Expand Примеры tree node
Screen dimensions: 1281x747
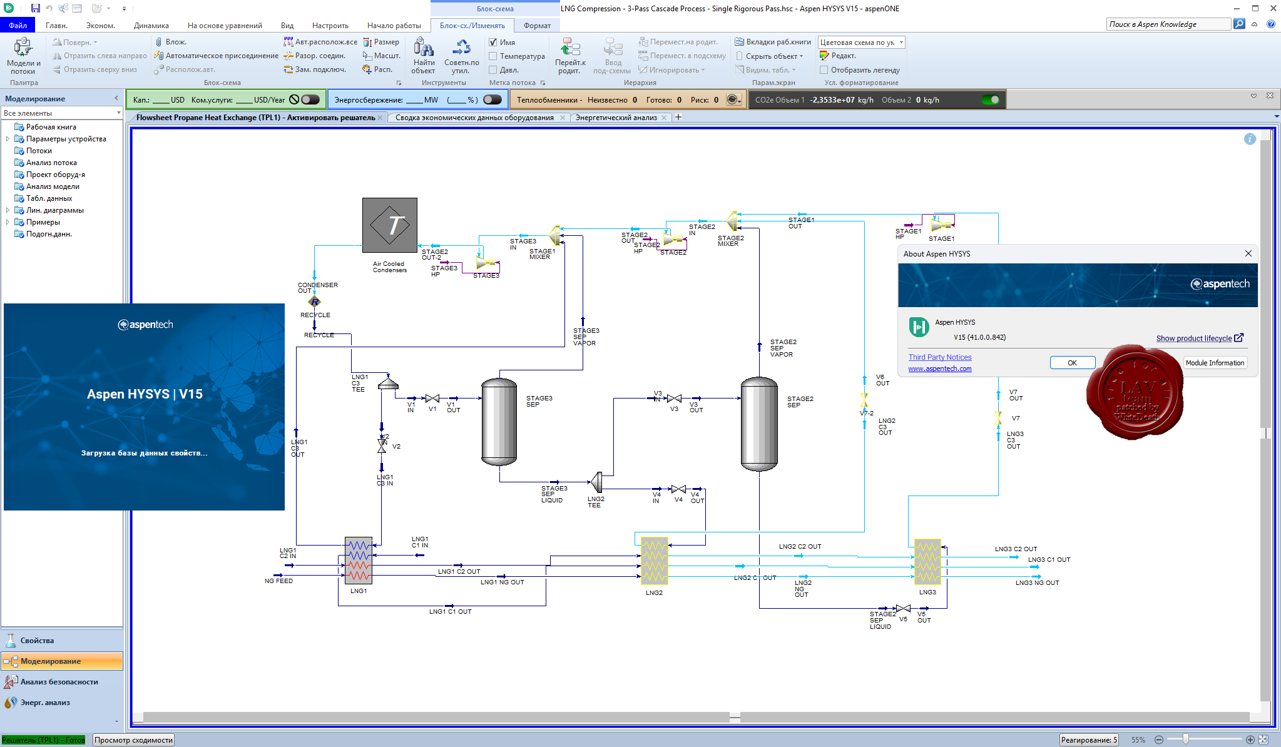click(x=8, y=222)
